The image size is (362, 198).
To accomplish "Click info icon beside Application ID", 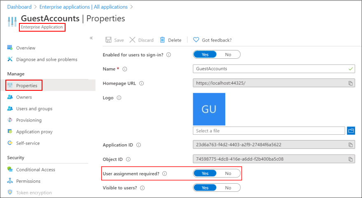I will point(138,145).
